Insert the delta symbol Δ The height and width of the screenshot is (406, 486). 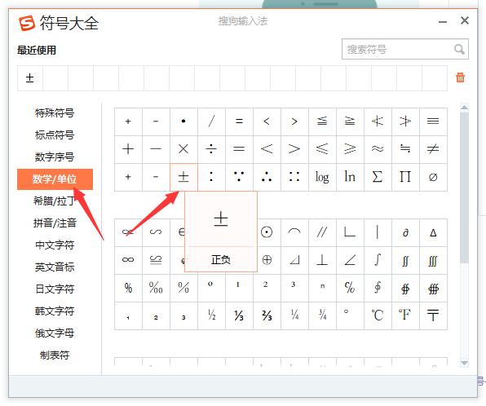coord(433,232)
